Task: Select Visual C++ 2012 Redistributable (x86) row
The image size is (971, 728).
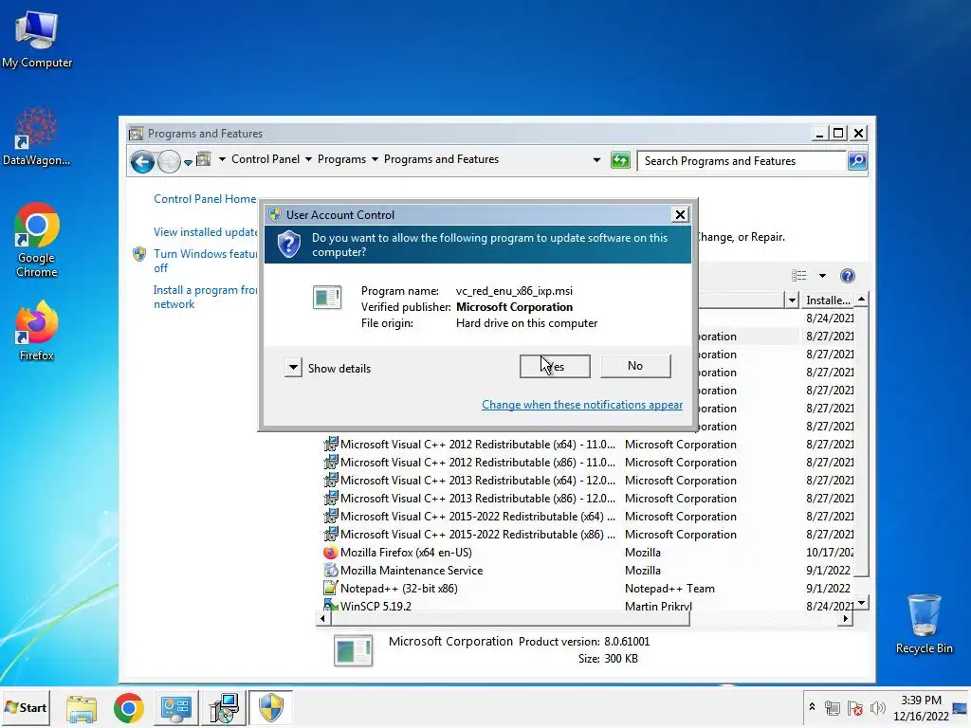Action: click(588, 463)
